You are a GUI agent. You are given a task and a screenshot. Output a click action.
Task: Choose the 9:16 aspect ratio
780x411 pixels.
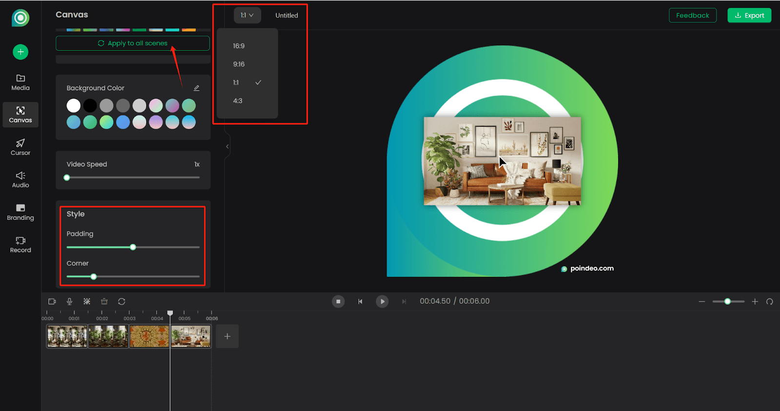click(247, 64)
